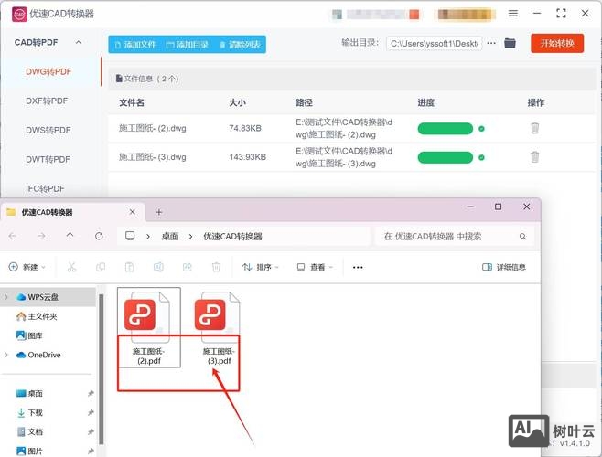Image resolution: width=602 pixels, height=457 pixels.
Task: Select 图库 in the navigation pane
Action: point(29,335)
